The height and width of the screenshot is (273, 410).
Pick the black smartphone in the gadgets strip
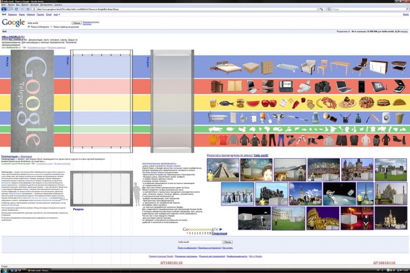coord(361,86)
